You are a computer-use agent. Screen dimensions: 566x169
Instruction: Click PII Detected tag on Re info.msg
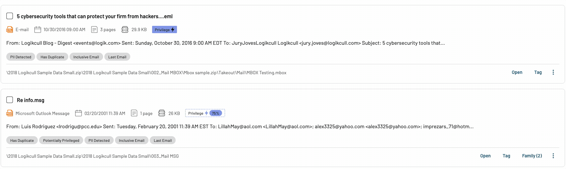(99, 141)
